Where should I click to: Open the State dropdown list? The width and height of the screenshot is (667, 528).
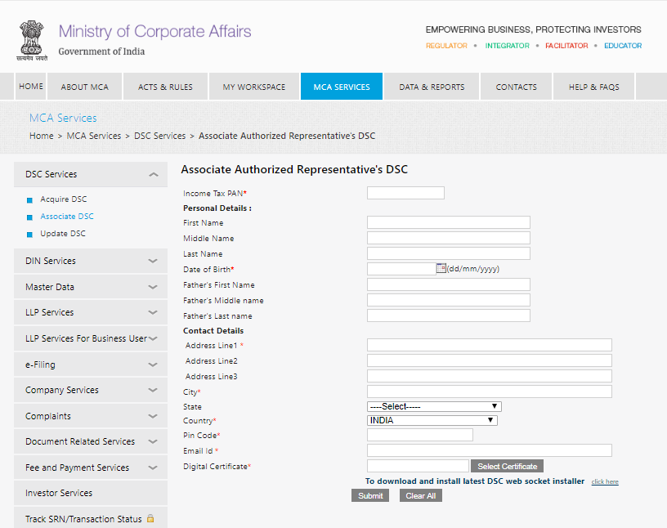(434, 406)
